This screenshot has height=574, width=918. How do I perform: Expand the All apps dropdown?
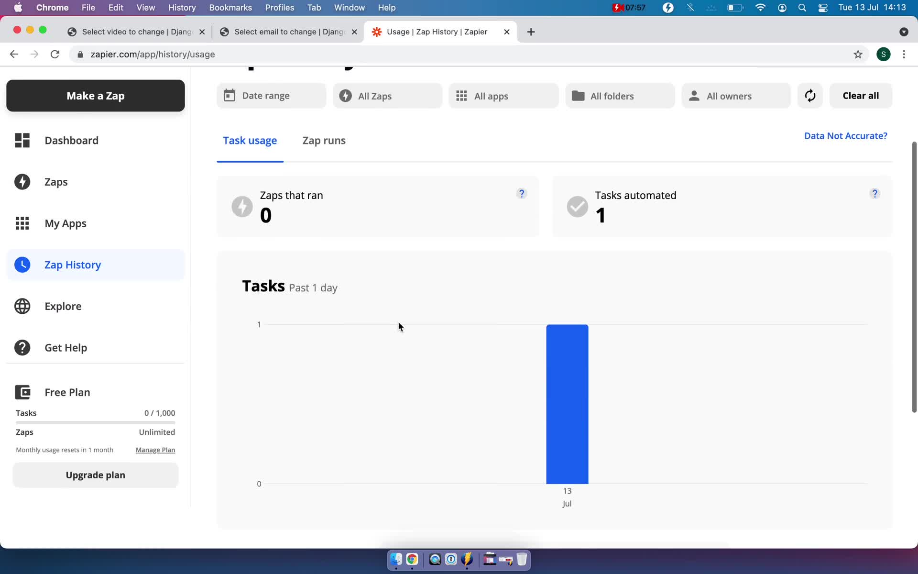[x=503, y=96]
